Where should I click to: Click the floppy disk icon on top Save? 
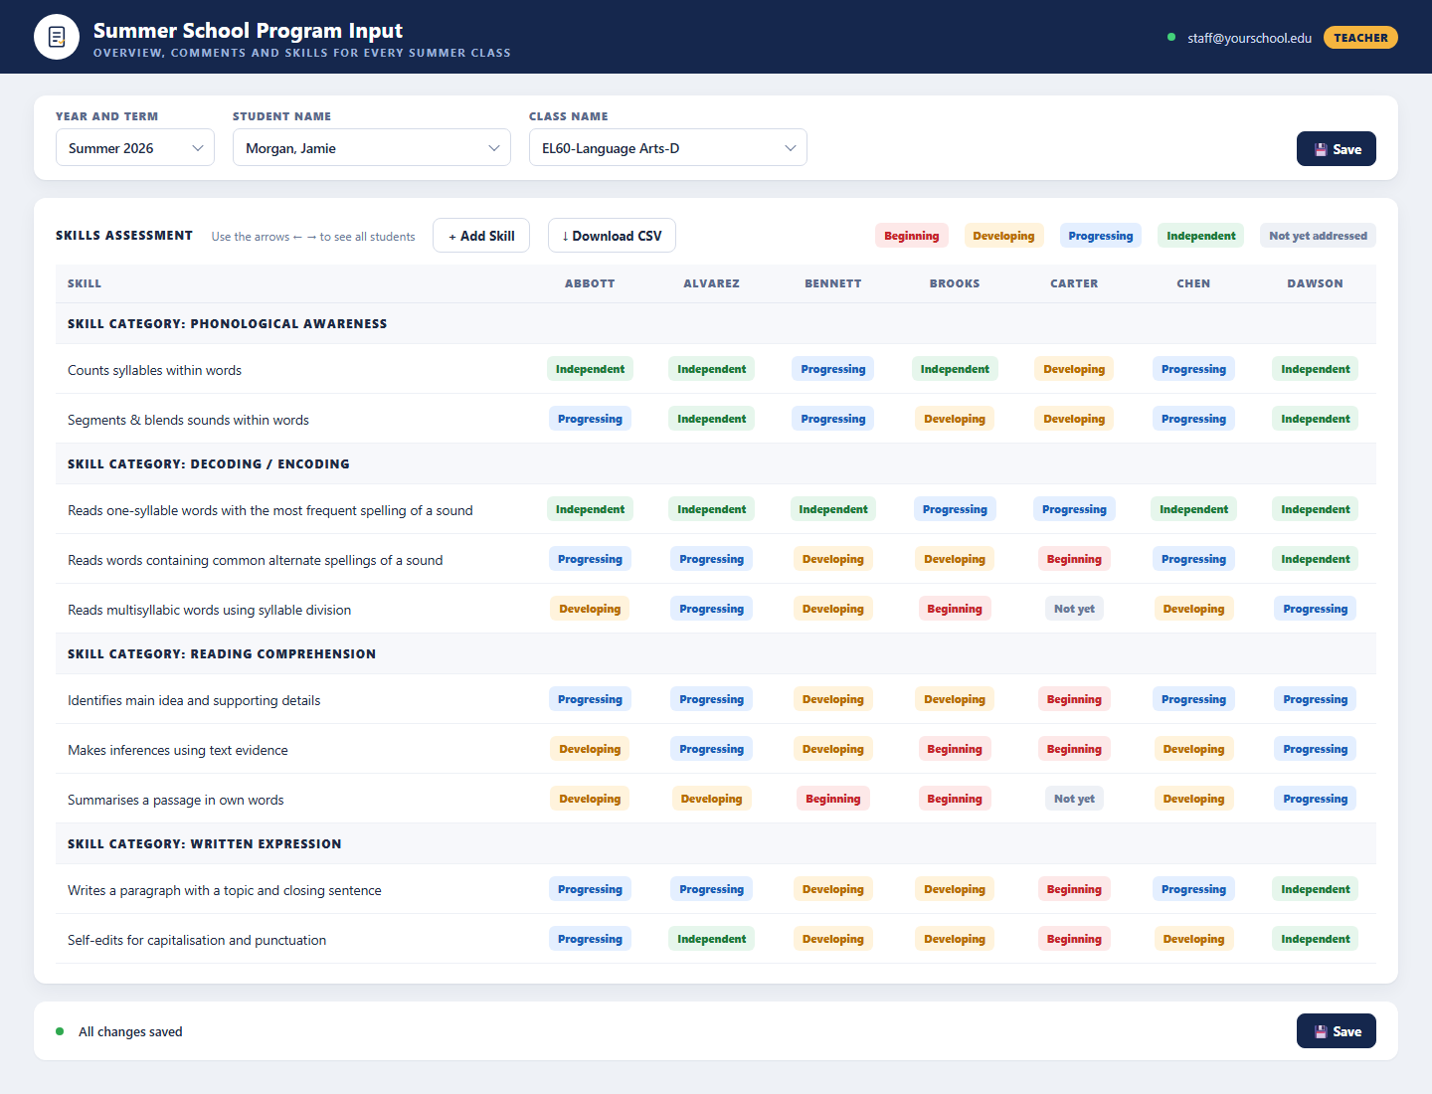pyautogui.click(x=1321, y=149)
